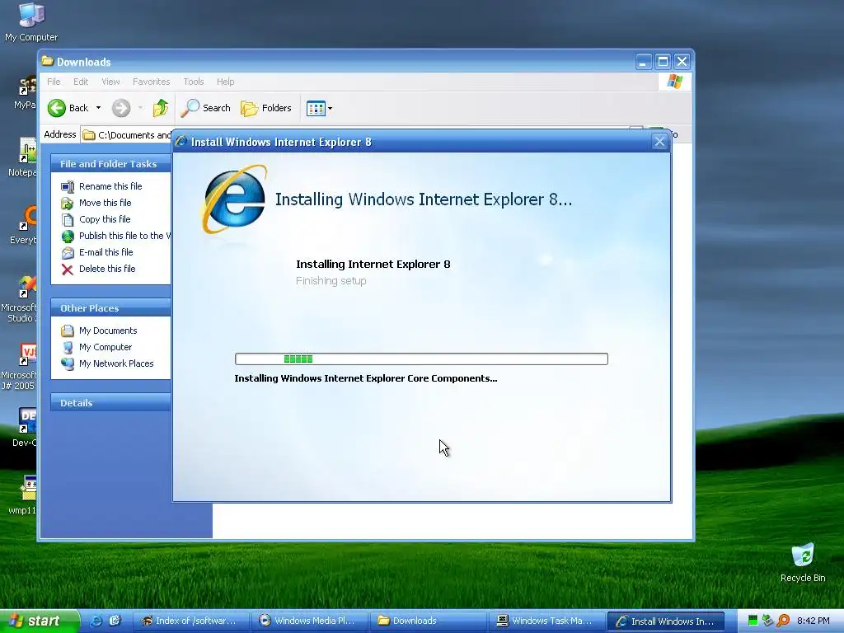Click the green Task Manager tray icon
This screenshot has height=633, width=844.
click(753, 621)
